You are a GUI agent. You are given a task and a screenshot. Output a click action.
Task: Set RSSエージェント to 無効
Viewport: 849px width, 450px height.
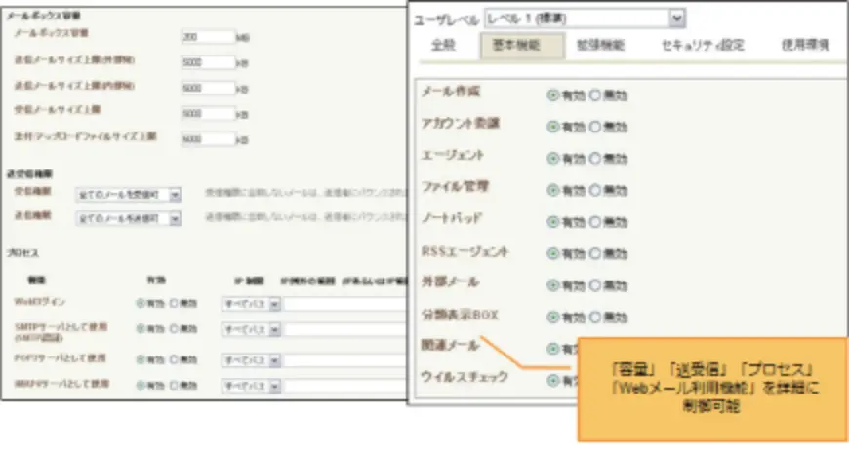pyautogui.click(x=595, y=253)
